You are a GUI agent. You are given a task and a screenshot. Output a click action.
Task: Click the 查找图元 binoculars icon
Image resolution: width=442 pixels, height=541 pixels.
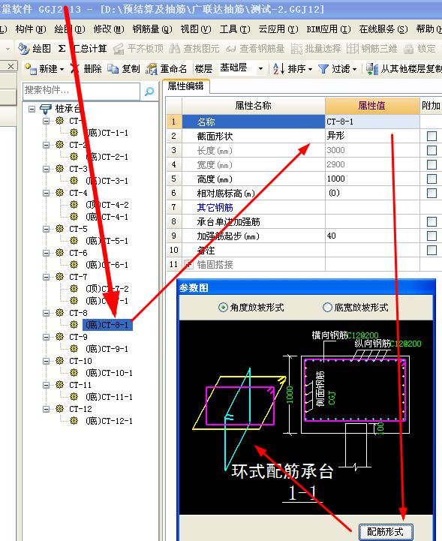coord(174,49)
